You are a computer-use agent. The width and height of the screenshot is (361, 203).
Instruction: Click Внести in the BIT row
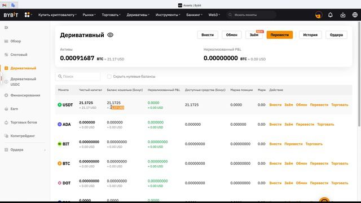(x=275, y=144)
